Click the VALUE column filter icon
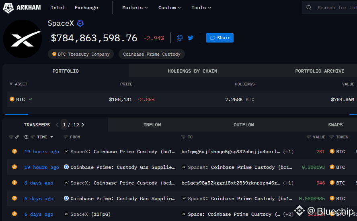 click(308, 137)
